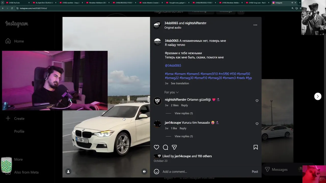Viewport: 326px width, 183px height.
Task: Close the Instagram browser tab
Action: tap(295, 3)
